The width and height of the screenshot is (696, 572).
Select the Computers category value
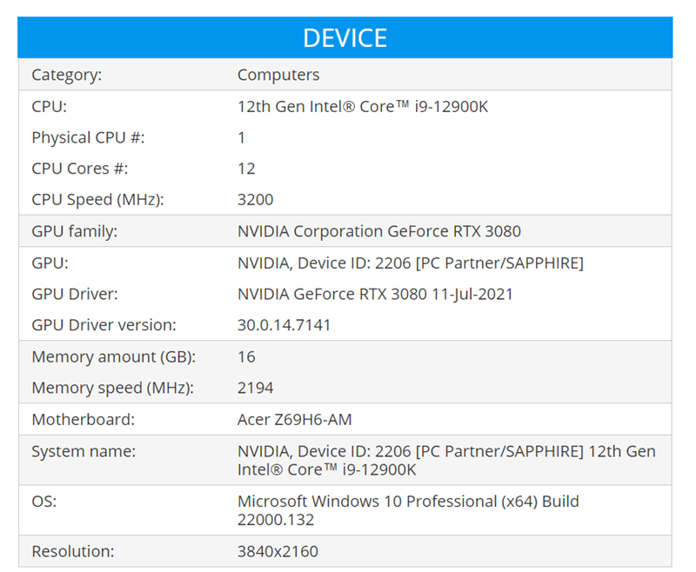tap(278, 75)
